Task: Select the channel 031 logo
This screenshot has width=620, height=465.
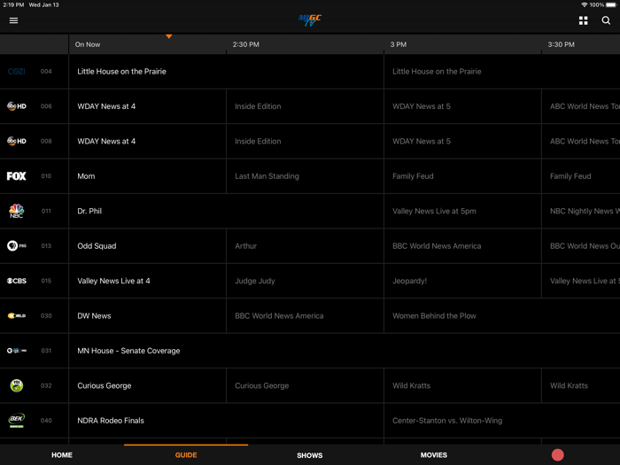Action: pos(17,351)
